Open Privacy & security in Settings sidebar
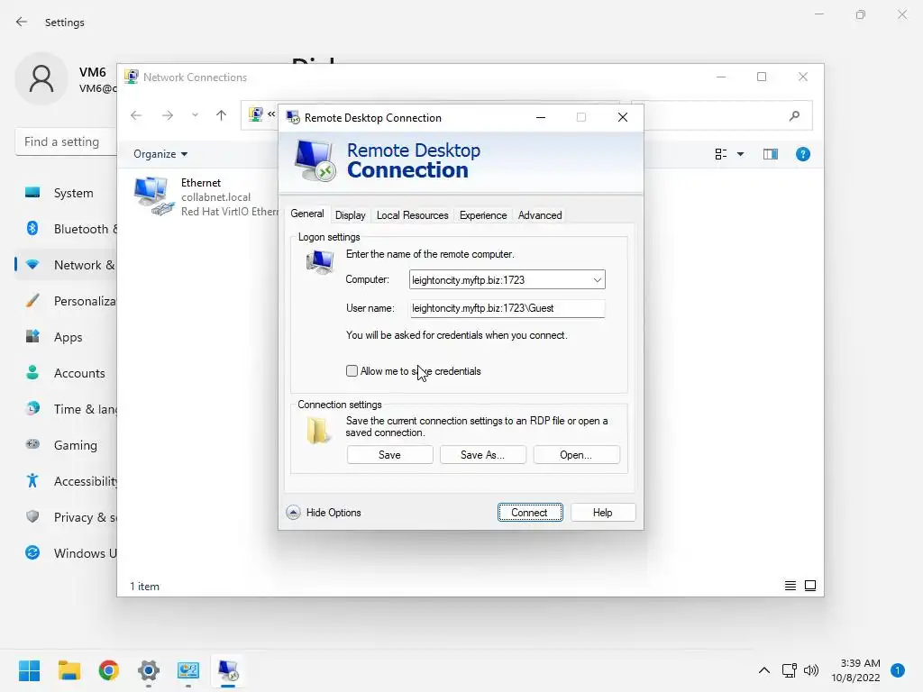This screenshot has width=923, height=692. pos(66,517)
